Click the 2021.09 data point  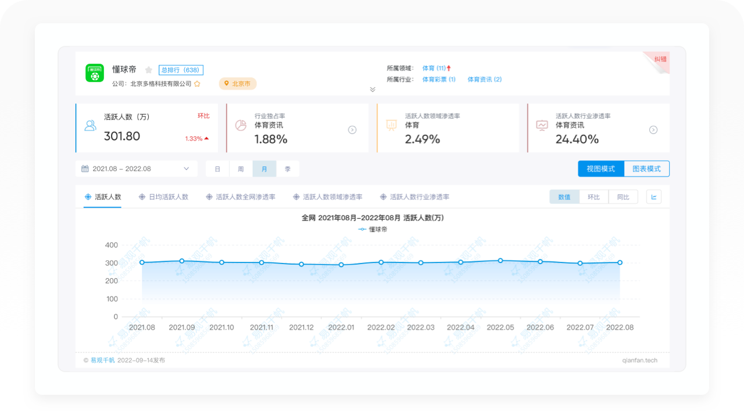click(x=182, y=261)
